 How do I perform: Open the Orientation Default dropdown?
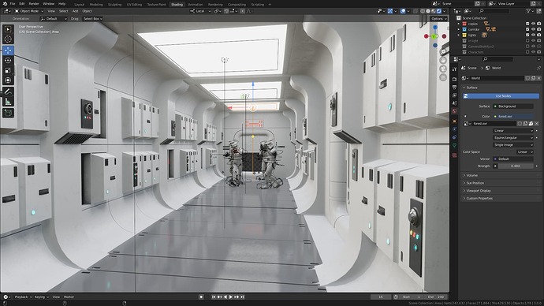(54, 19)
